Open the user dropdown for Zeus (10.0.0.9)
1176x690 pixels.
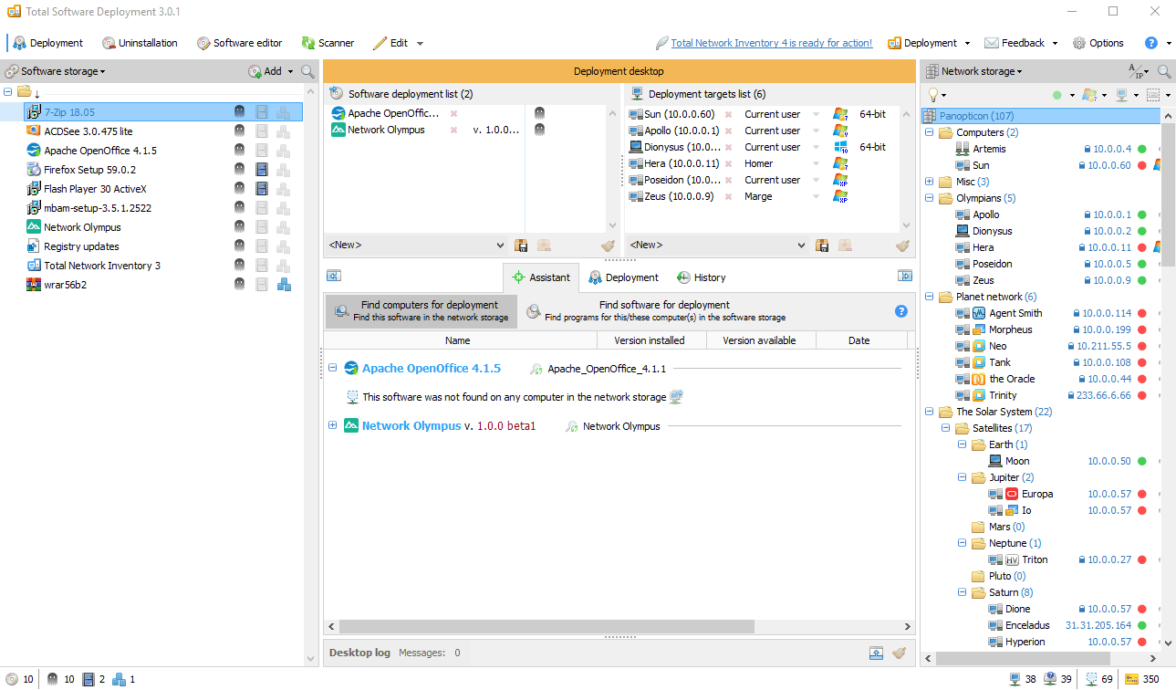816,196
